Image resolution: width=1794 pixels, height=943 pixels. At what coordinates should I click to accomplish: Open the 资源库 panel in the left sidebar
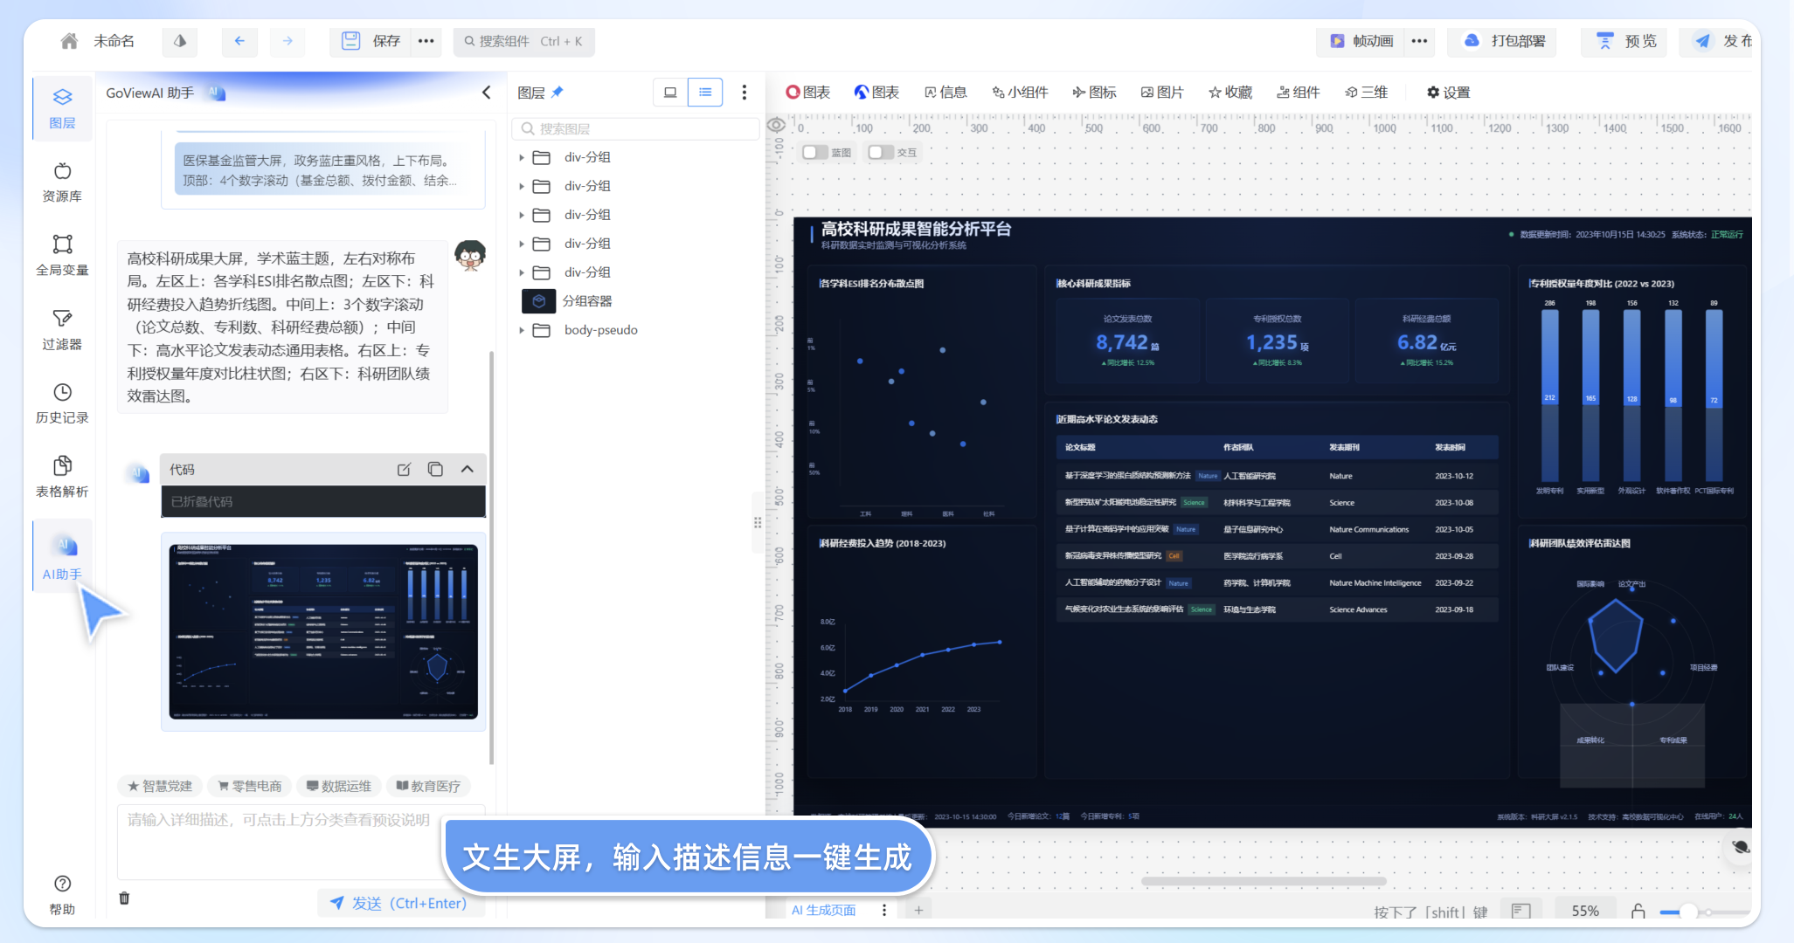click(61, 181)
